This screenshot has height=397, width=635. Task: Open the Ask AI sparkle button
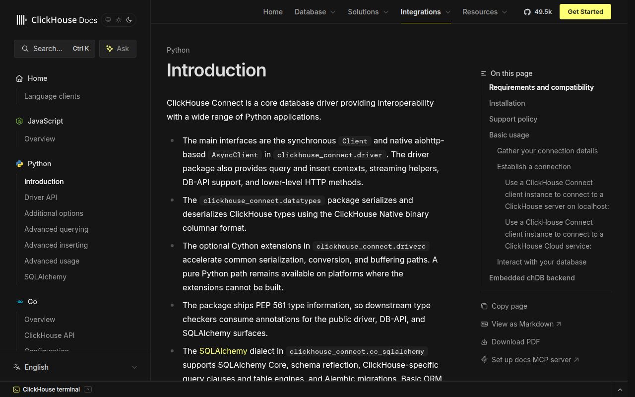pyautogui.click(x=118, y=49)
